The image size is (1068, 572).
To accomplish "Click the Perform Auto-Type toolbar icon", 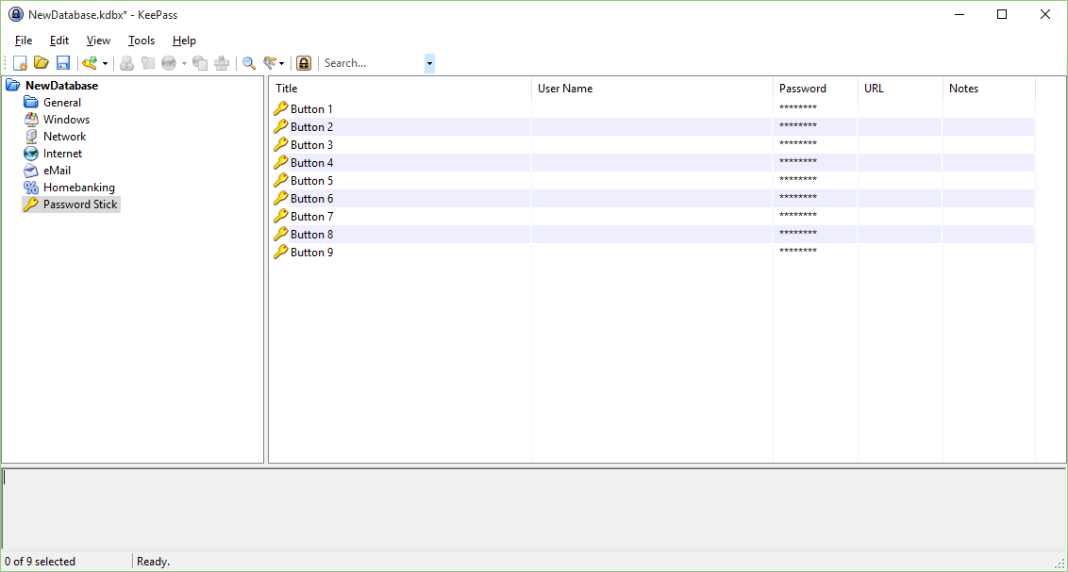I will pyautogui.click(x=222, y=63).
